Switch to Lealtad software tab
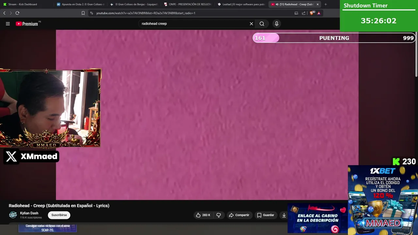The height and width of the screenshot is (235, 418). pos(241,4)
